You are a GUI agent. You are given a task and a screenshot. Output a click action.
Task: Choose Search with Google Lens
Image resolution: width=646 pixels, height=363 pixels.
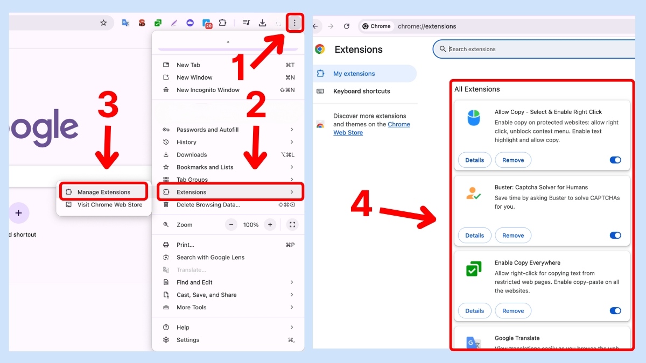pos(228,257)
